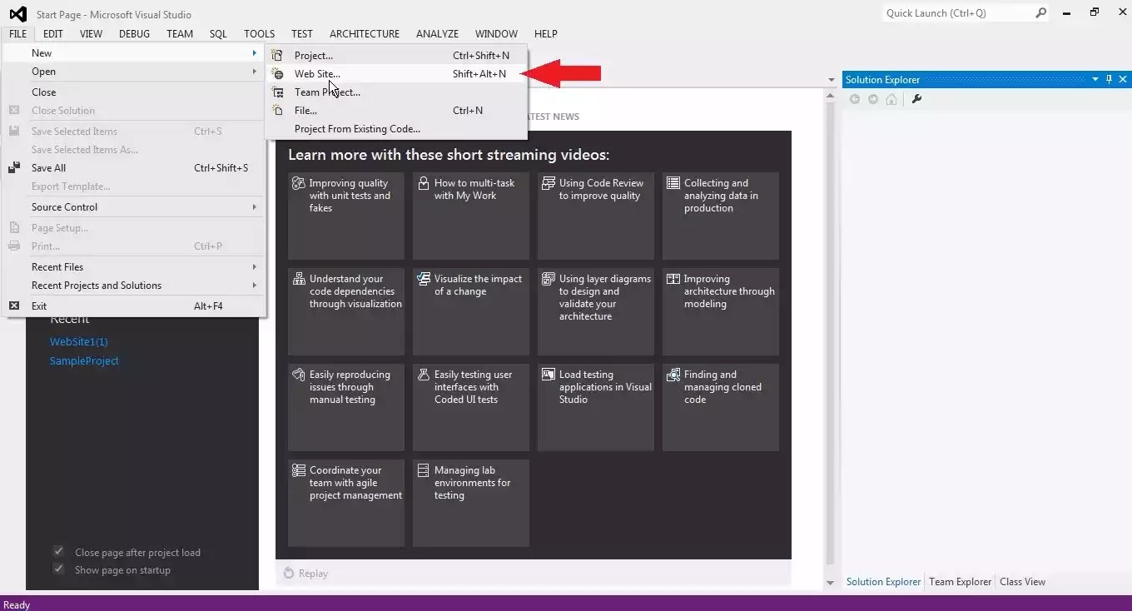Open video Improving quality with unit tests
The image size is (1132, 611).
tap(346, 216)
